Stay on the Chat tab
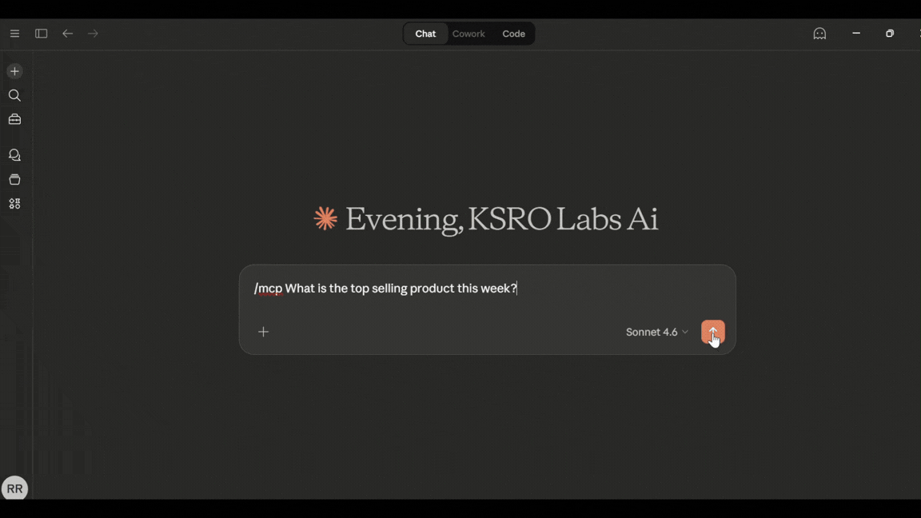 coord(425,33)
